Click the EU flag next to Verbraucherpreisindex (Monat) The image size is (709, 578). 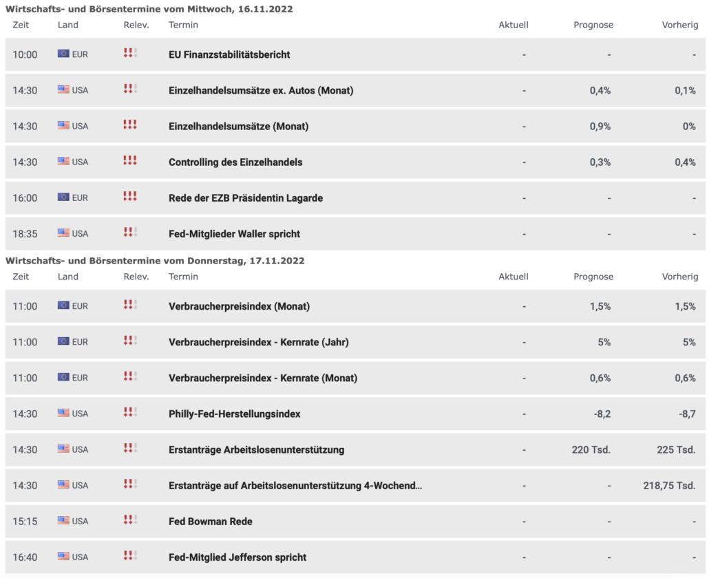(63, 306)
